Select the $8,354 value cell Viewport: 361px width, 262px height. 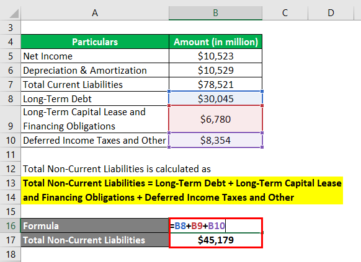[x=215, y=140]
